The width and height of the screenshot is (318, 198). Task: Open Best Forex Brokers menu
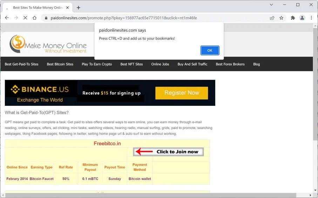pos(230,64)
